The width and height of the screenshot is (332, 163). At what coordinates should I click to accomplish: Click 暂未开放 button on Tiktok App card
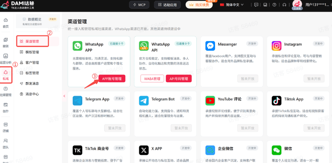314,128
